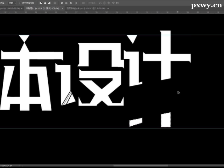Close the 100% psd document tab
Viewport: 224px width, 168px height.
coord(106,8)
